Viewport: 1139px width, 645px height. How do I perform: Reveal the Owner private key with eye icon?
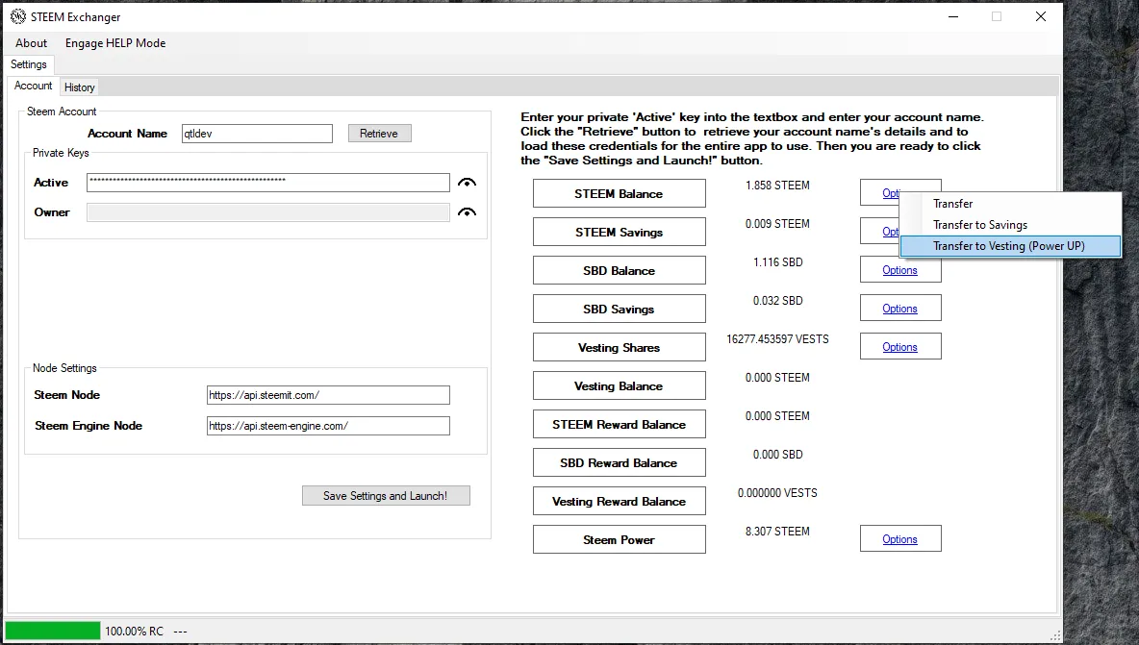(468, 211)
